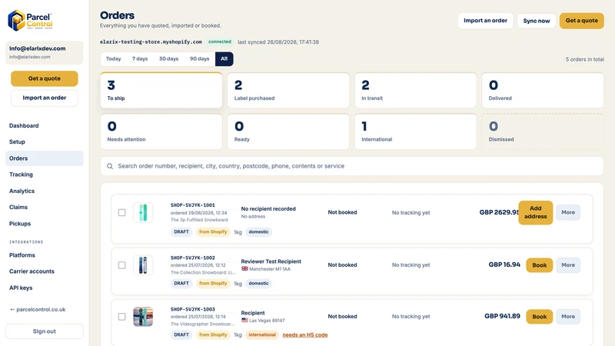Open Orders in the sidebar
The height and width of the screenshot is (346, 615).
pyautogui.click(x=45, y=158)
